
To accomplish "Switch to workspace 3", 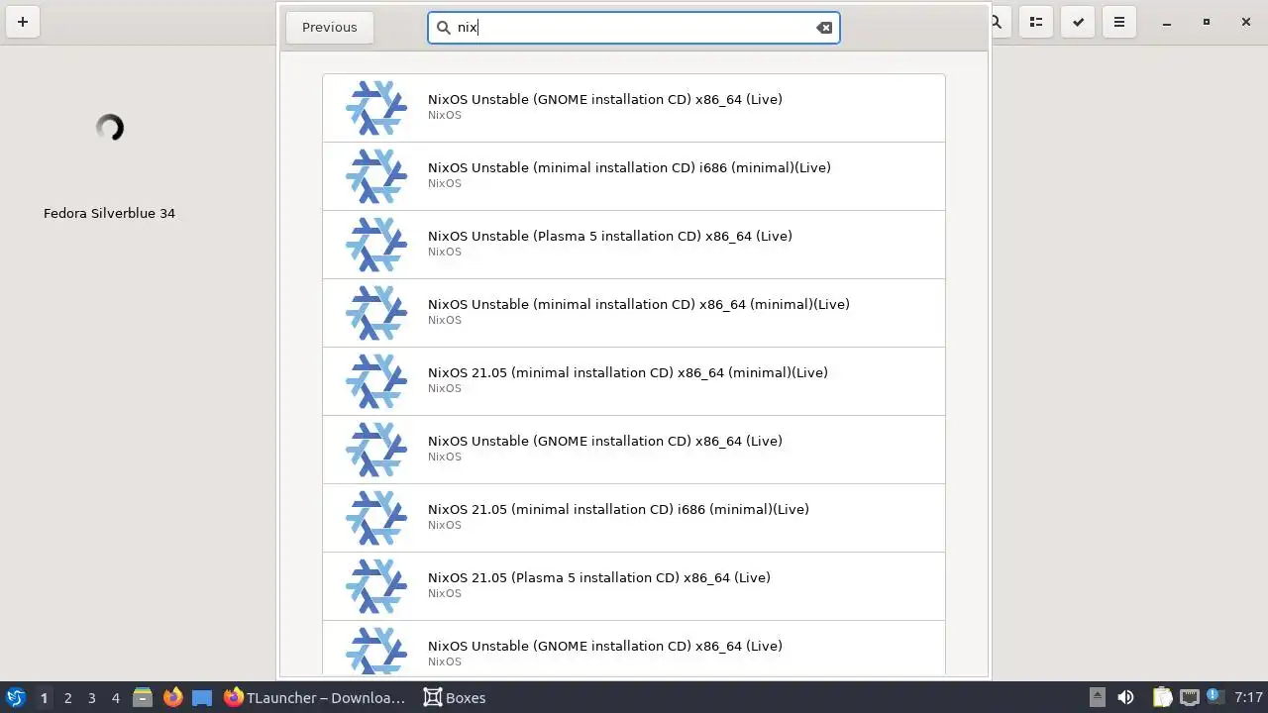I will point(91,698).
